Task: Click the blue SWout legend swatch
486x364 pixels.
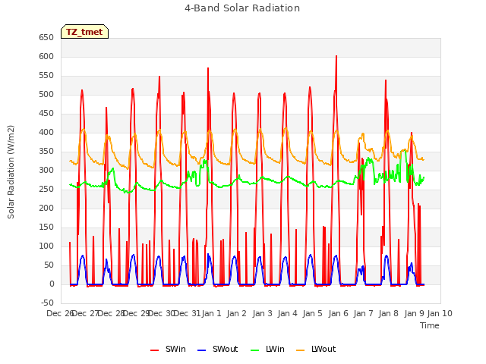Action: (201, 350)
